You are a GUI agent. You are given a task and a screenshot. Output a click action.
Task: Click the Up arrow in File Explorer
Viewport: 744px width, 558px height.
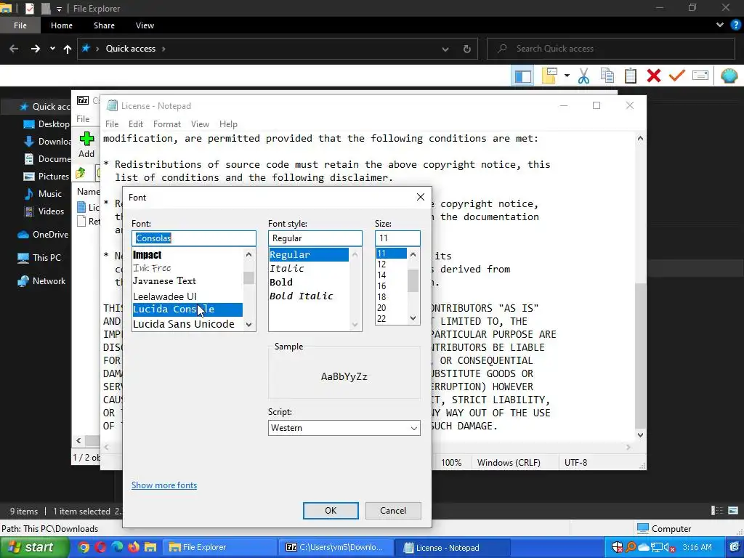[68, 49]
